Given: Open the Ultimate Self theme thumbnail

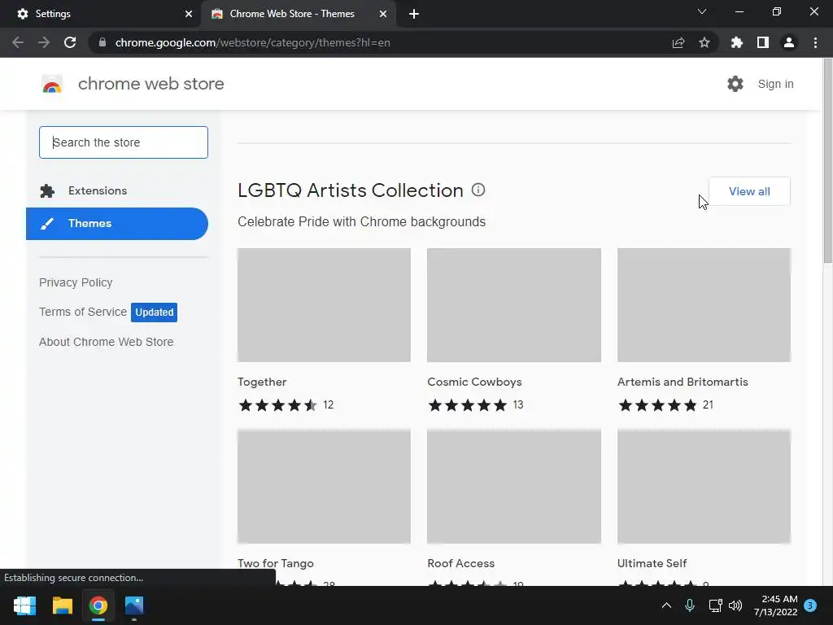Looking at the screenshot, I should [x=704, y=487].
